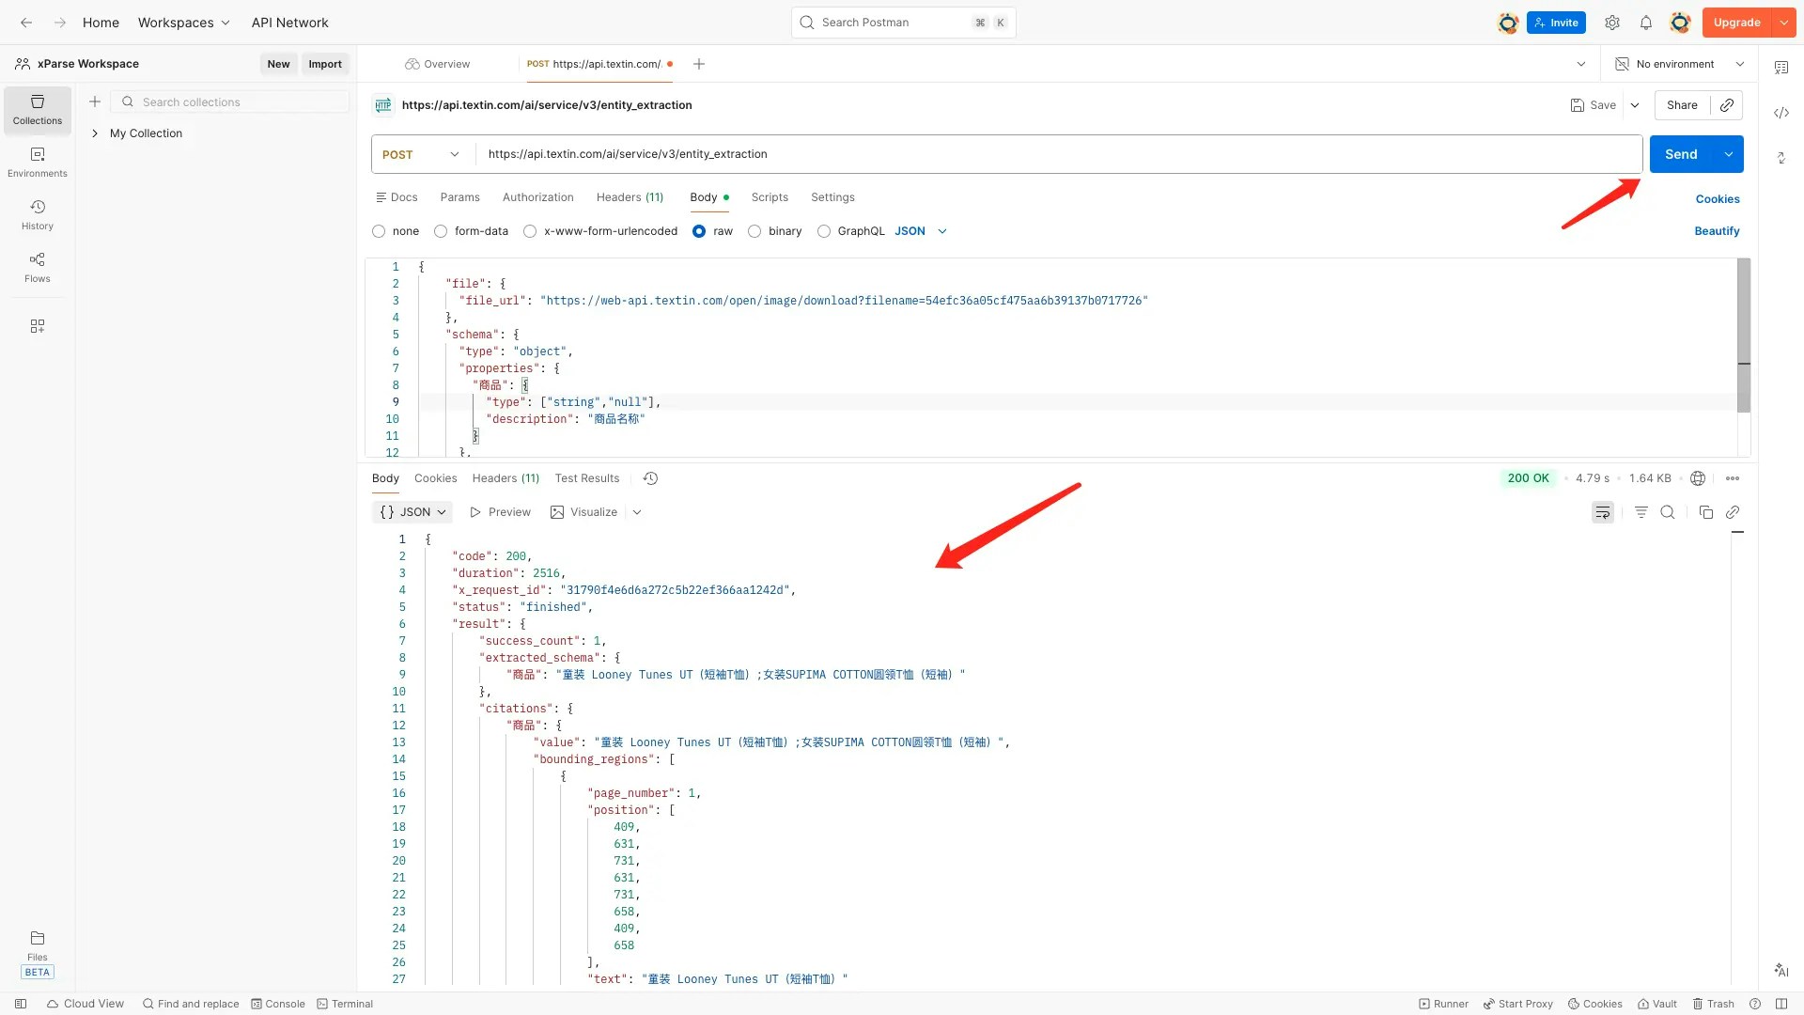Choose the none body radio option
Viewport: 1804px width, 1015px height.
coord(379,231)
